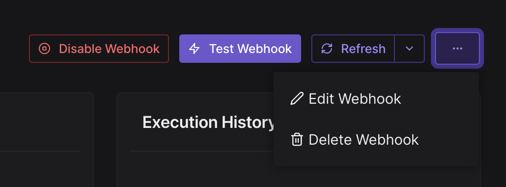Click the Refresh text label
This screenshot has width=506, height=187.
[363, 48]
